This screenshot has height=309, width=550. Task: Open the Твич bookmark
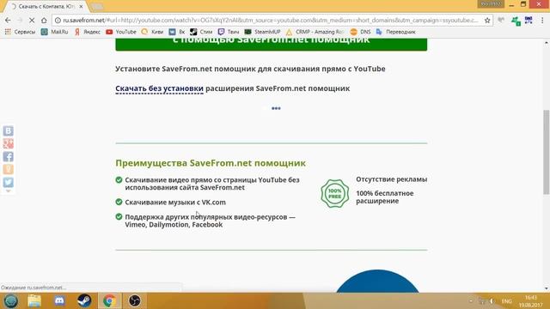(x=229, y=32)
